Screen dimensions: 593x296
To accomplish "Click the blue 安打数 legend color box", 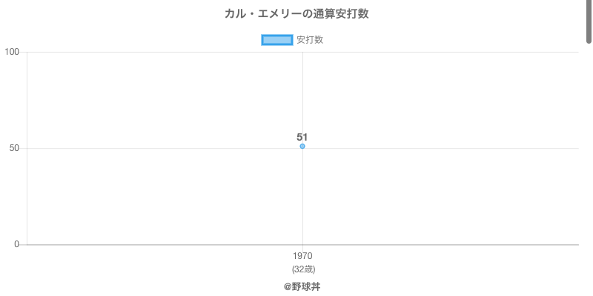I will pyautogui.click(x=277, y=40).
